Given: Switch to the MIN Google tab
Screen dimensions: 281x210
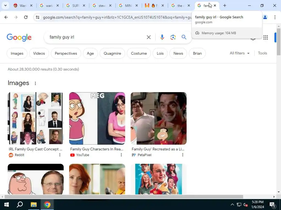Looking at the screenshot, I should (x=128, y=5).
